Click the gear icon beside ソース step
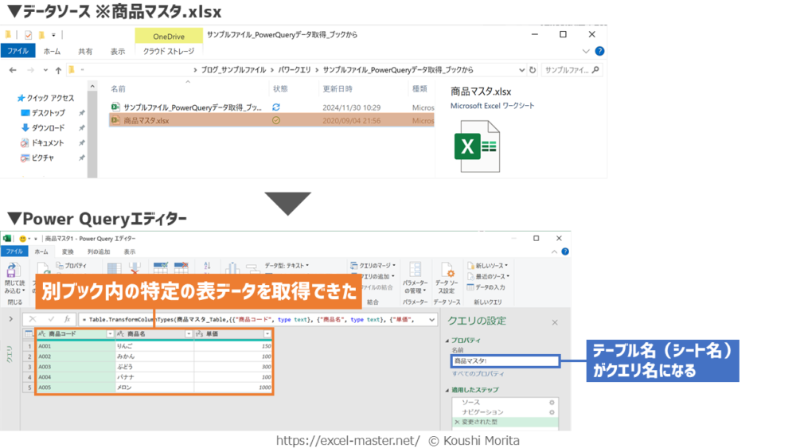Image resolution: width=796 pixels, height=448 pixels. [x=552, y=403]
